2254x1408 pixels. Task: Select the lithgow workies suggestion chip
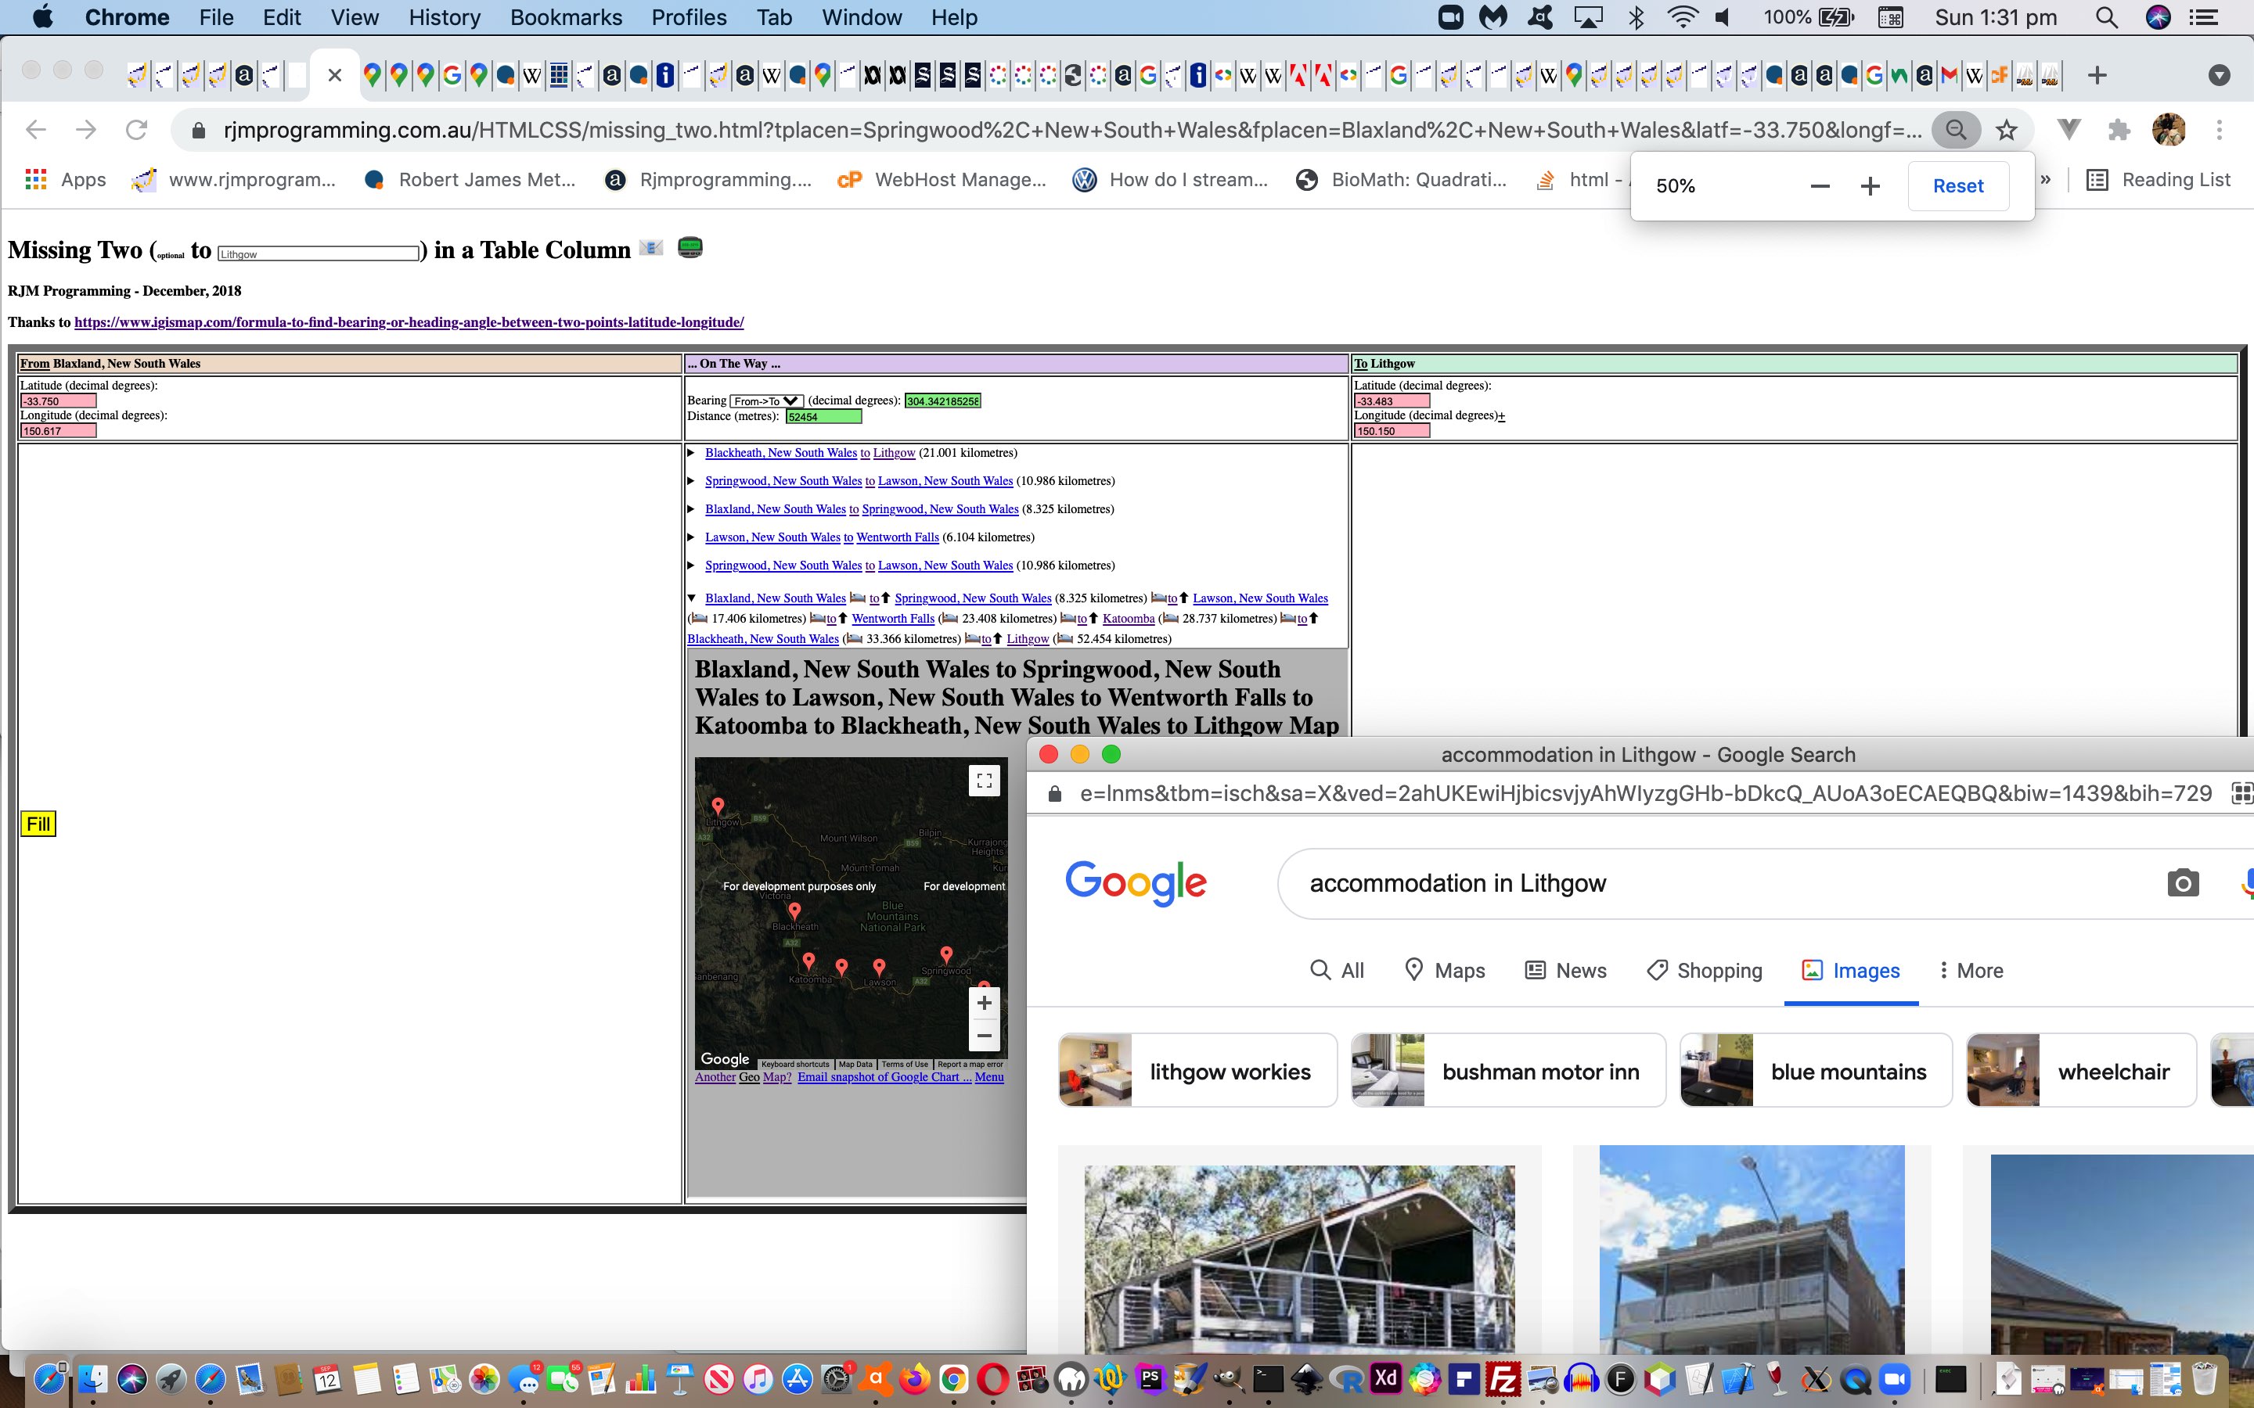click(x=1197, y=1071)
